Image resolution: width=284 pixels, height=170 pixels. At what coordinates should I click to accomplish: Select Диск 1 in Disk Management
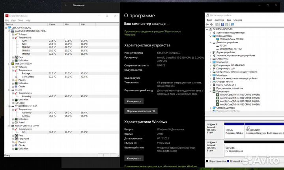(214, 148)
